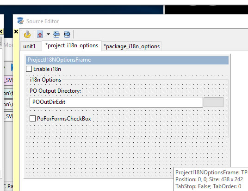Viewport: 248px width, 191px height.
Task: Click the jump forward arrow icon
Action: (x=67, y=34)
